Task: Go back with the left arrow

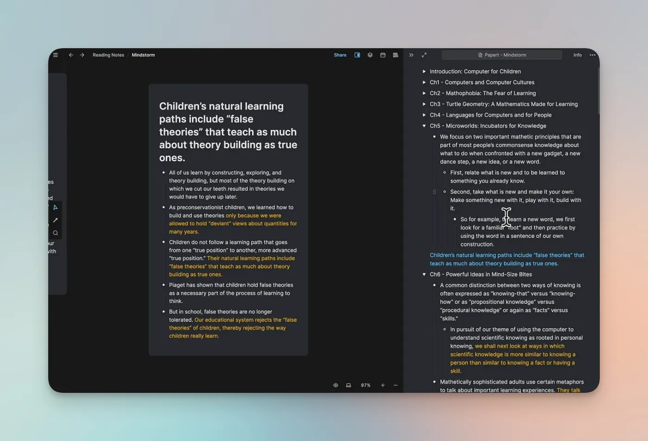Action: tap(71, 55)
